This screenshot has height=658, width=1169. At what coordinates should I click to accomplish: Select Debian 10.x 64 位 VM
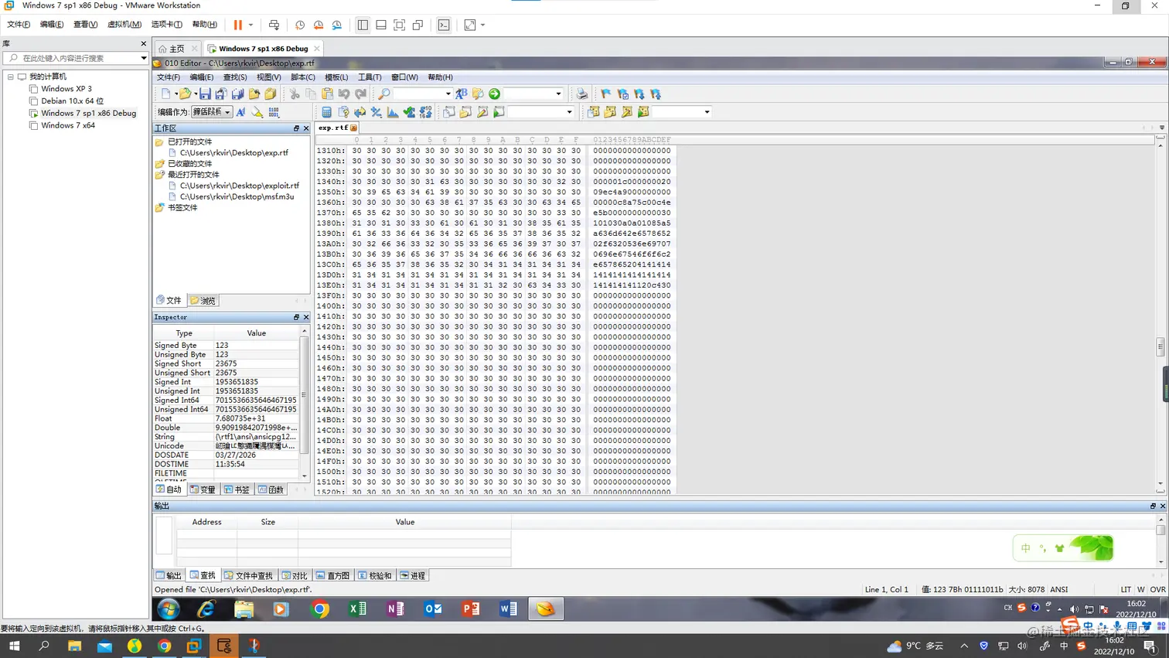point(72,101)
